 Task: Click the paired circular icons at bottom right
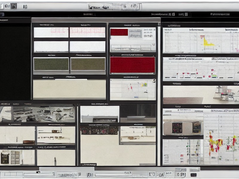pyautogui.click(x=181, y=175)
